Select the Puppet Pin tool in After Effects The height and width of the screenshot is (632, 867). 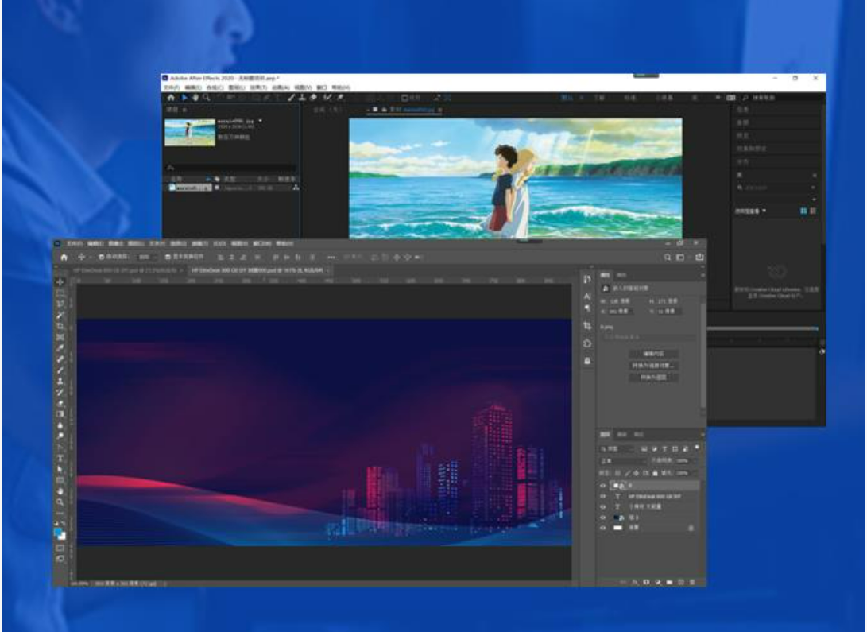[340, 98]
